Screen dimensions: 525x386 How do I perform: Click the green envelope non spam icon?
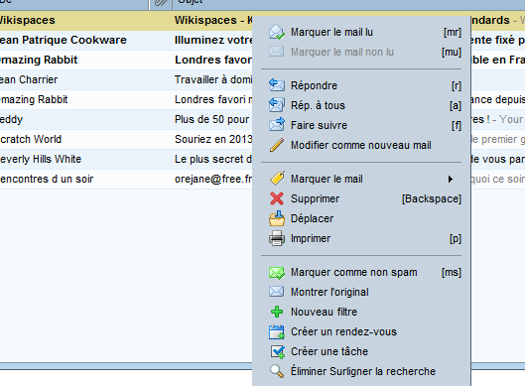pyautogui.click(x=277, y=273)
